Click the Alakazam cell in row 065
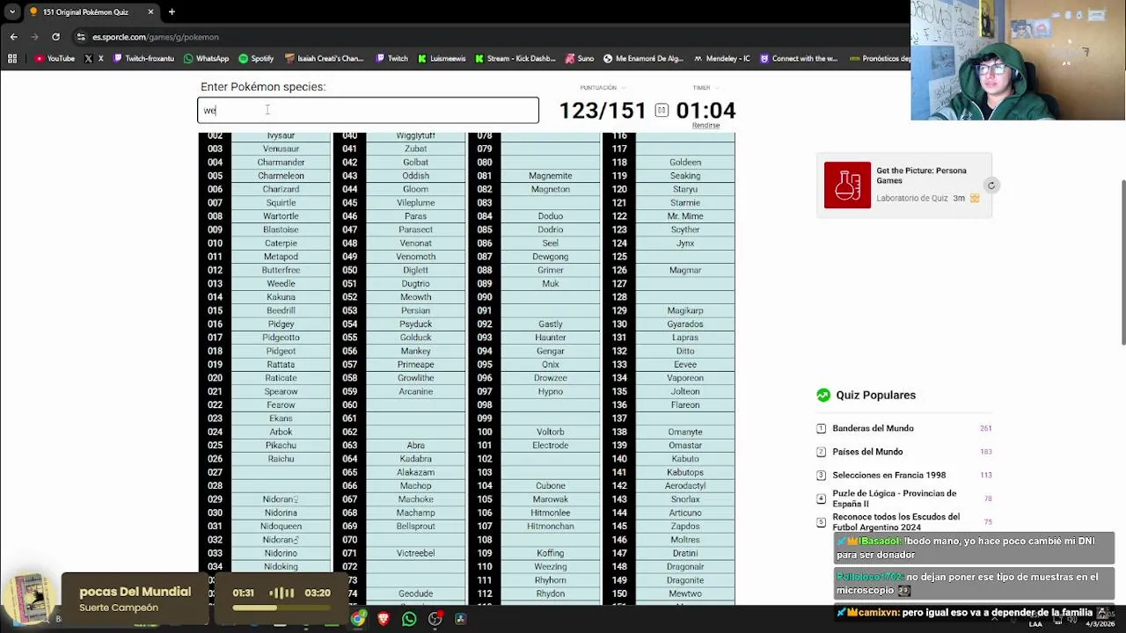The height and width of the screenshot is (633, 1126). point(415,472)
